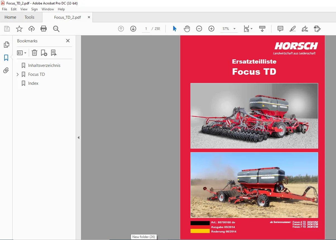Choose the Selection arrow tool
Viewport: 336px width, 240px height.
point(175,29)
